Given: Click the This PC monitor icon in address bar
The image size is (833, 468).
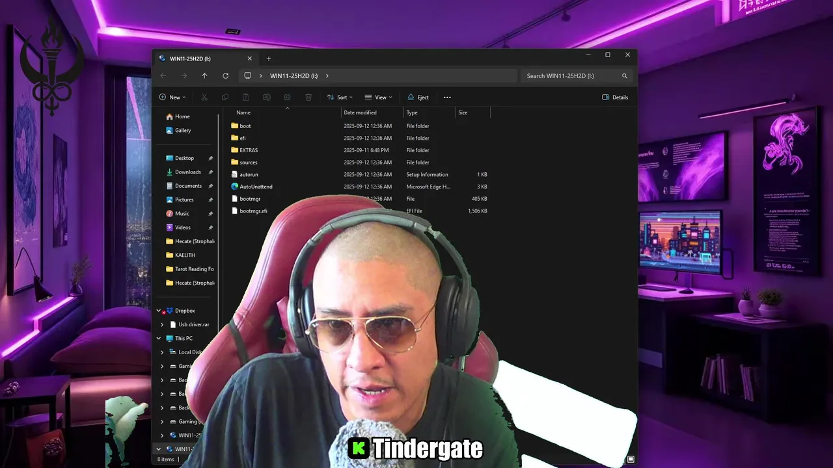Looking at the screenshot, I should click(x=247, y=76).
